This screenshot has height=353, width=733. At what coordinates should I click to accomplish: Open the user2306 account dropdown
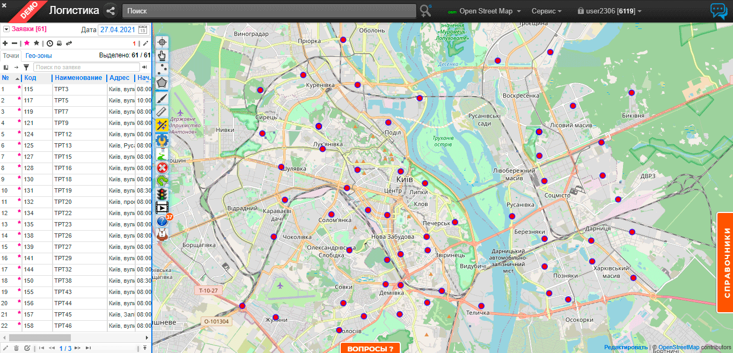click(610, 11)
